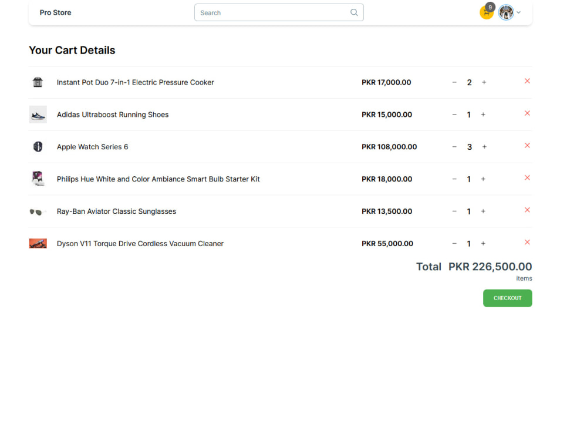Expand the account dropdown chevron
The height and width of the screenshot is (440, 587).
[517, 12]
